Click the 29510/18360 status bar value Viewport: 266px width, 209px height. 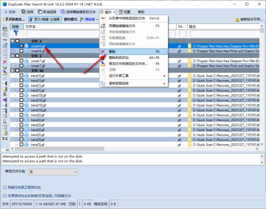(22, 204)
